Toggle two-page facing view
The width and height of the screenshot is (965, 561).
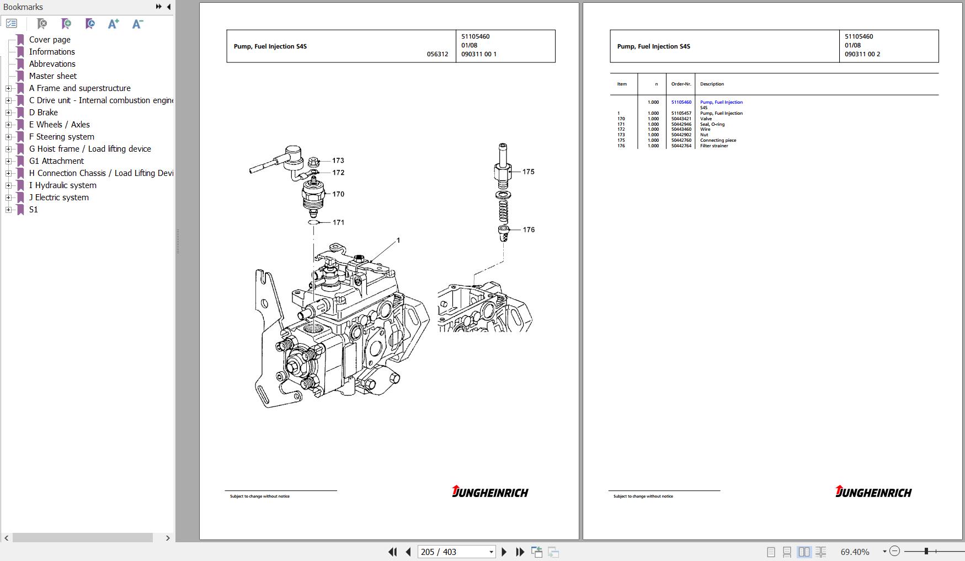804,552
